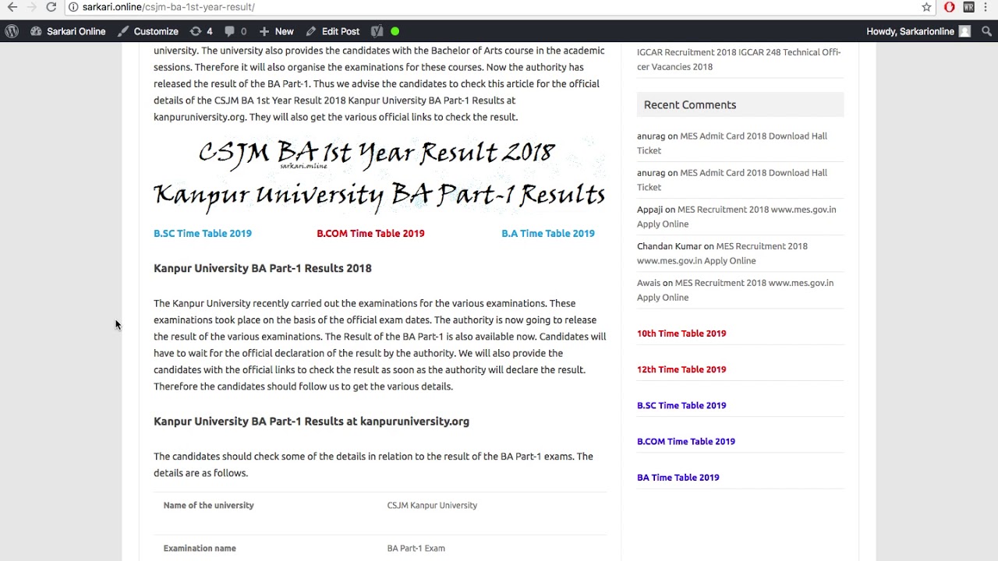
Task: Open the Customize option in admin bar
Action: pyautogui.click(x=148, y=31)
